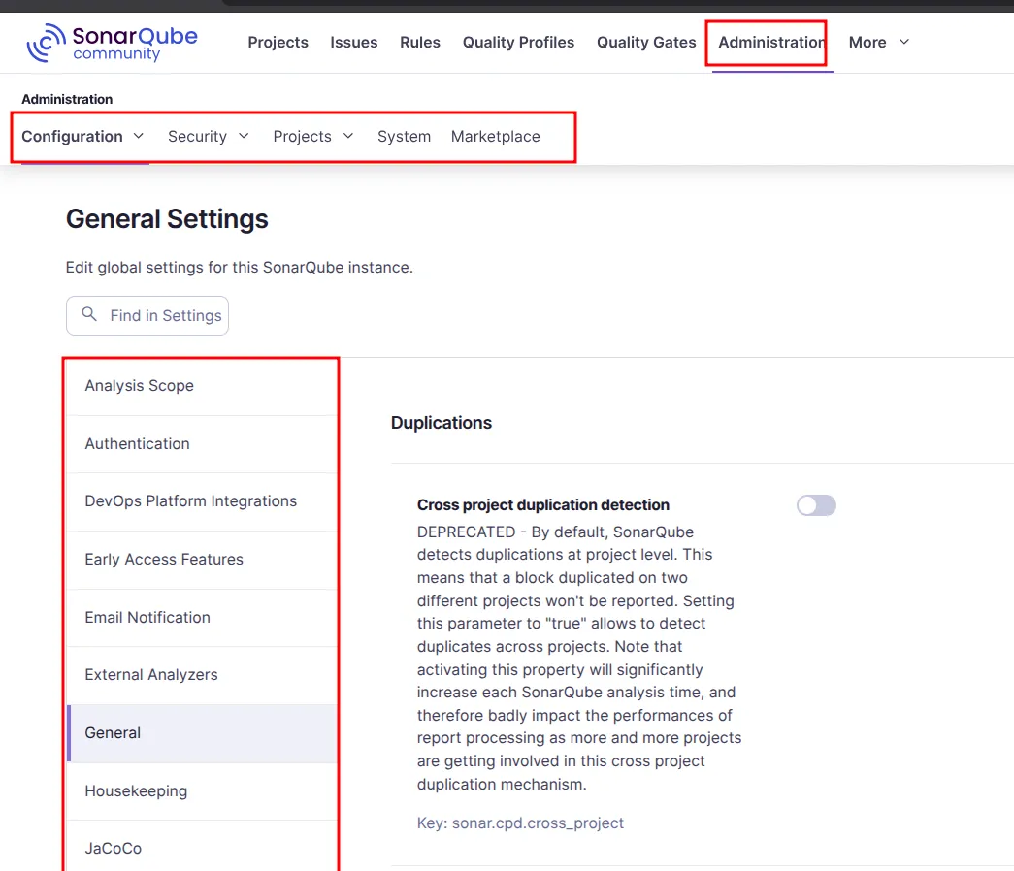The height and width of the screenshot is (871, 1014).
Task: Open the More dropdown in top navigation
Action: pos(879,42)
